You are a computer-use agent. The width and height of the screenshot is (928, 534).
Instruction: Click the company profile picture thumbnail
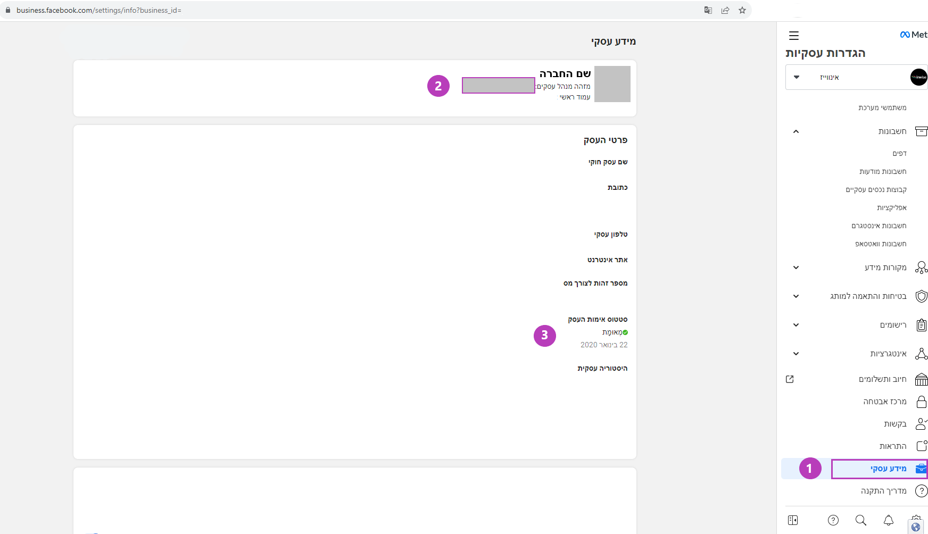tap(612, 84)
